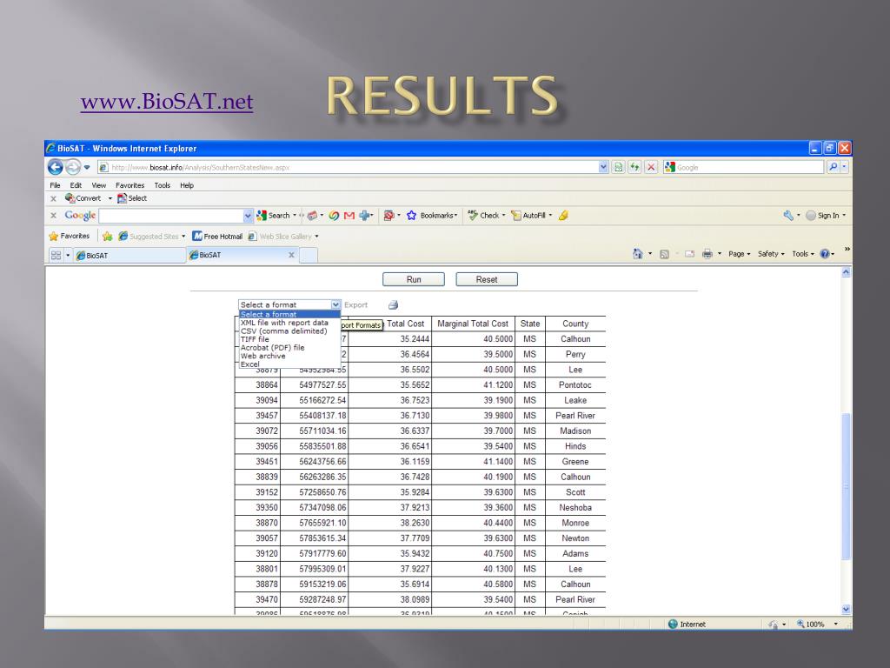
Task: Click the spell Check icon
Action: pyautogui.click(x=473, y=216)
